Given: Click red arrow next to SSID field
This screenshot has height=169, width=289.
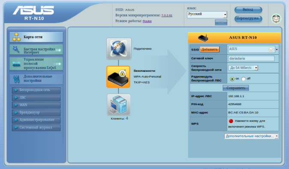Looking at the screenshot, I should (277, 50).
